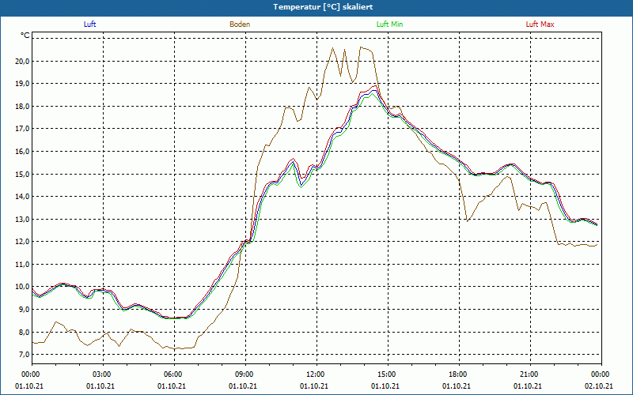633x395 pixels.
Task: Click the '16,0' y-axis value
Action: [x=23, y=152]
